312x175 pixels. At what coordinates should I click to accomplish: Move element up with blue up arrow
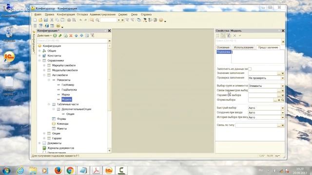coord(76,35)
